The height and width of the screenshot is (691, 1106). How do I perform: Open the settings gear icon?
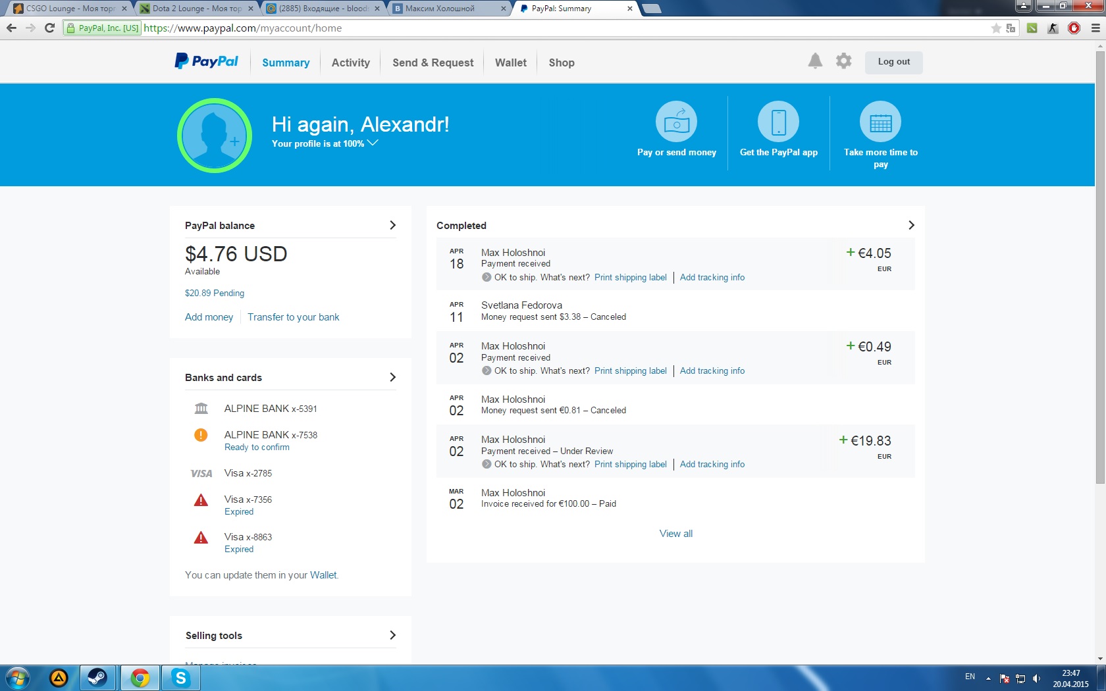843,61
